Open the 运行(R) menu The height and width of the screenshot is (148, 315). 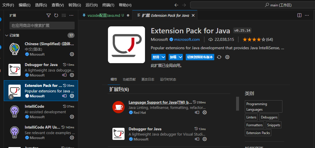pyautogui.click(x=92, y=5)
